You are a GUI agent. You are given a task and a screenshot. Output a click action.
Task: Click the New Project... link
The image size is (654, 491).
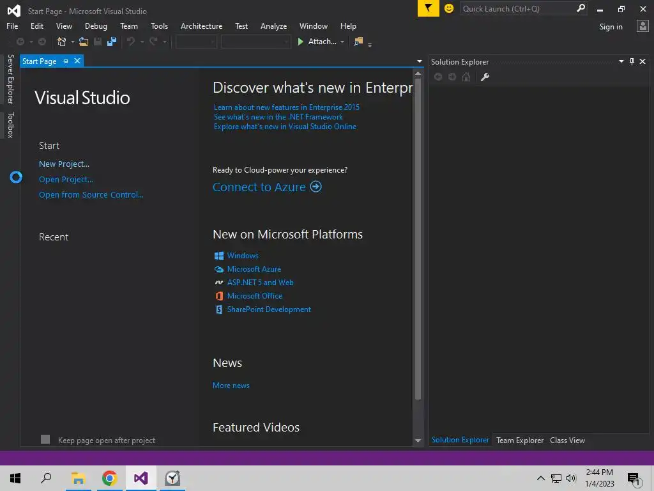[x=65, y=164]
